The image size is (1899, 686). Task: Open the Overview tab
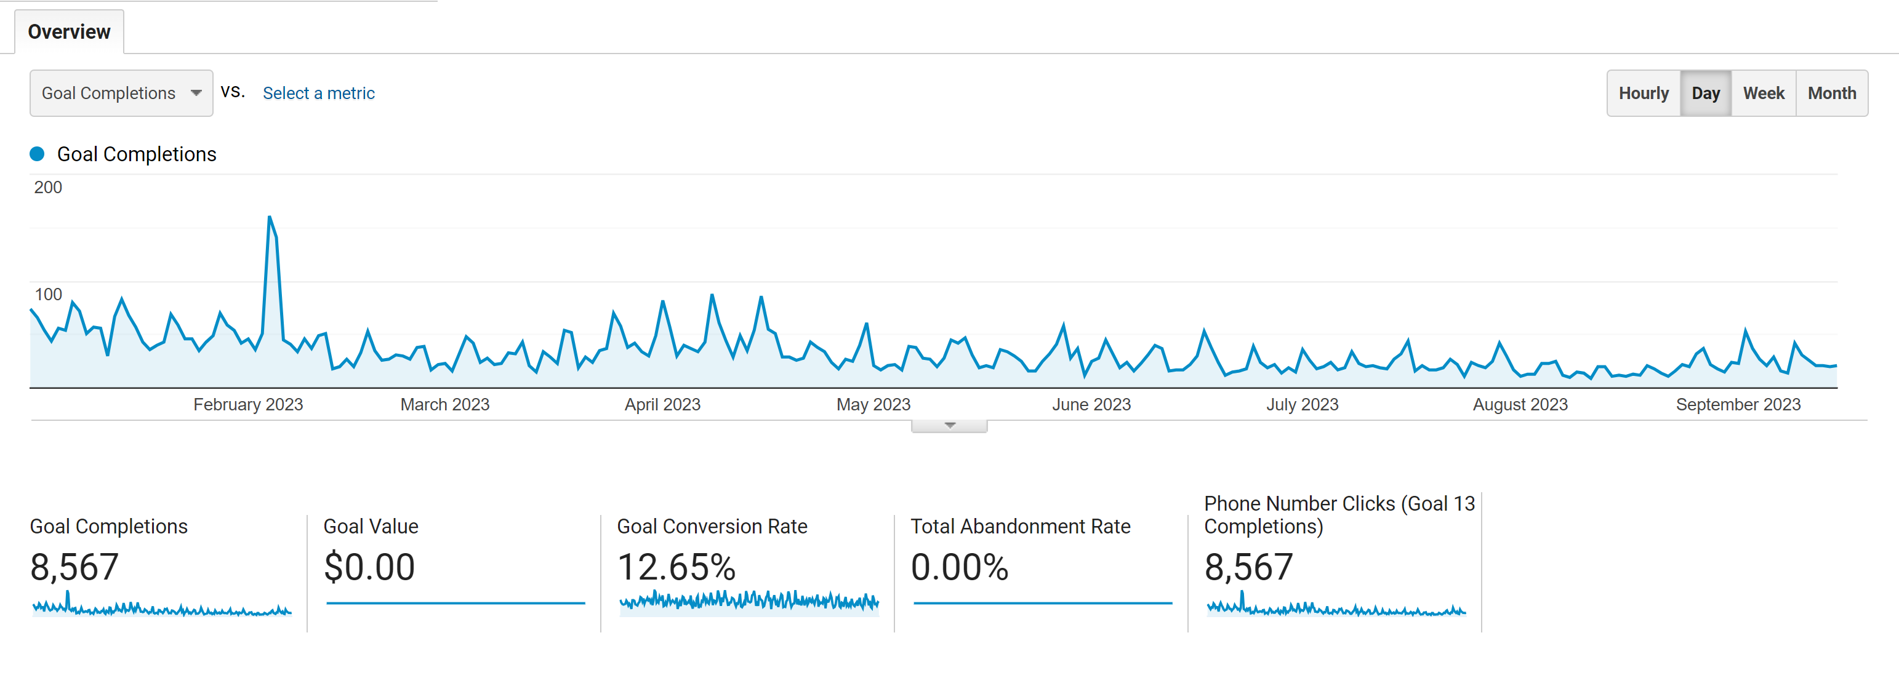click(68, 31)
